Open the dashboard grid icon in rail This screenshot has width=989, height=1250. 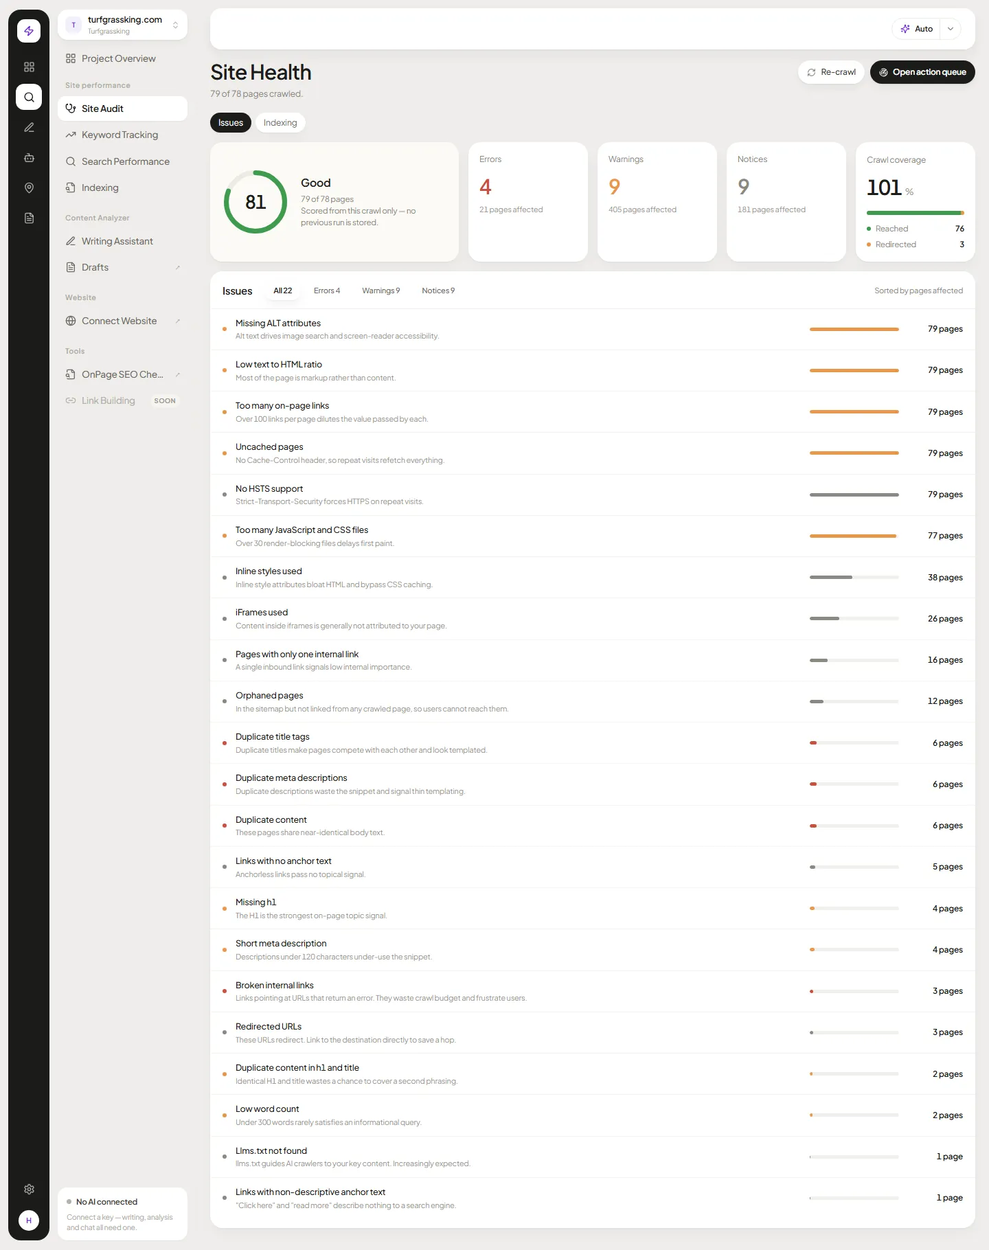click(x=29, y=67)
